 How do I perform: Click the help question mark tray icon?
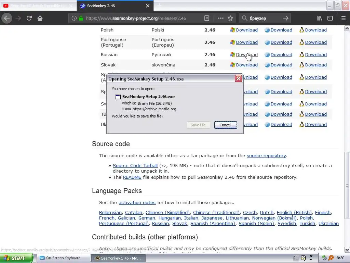[304, 258]
